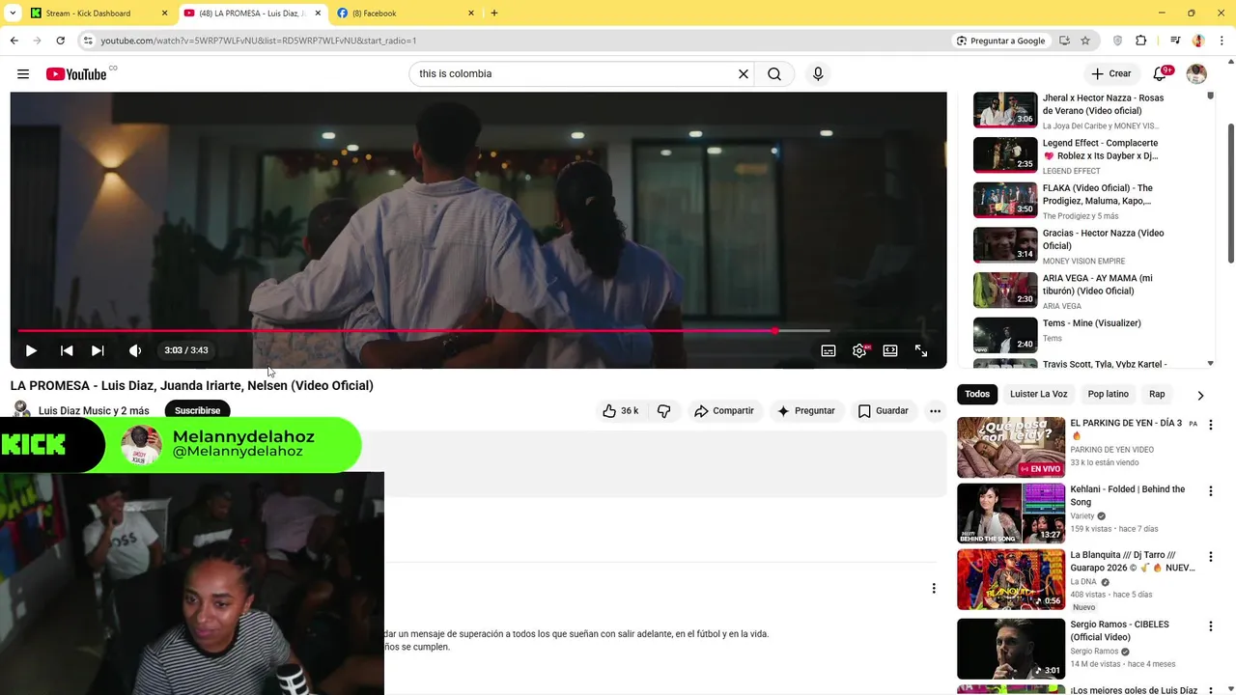Reload the current page

60,41
